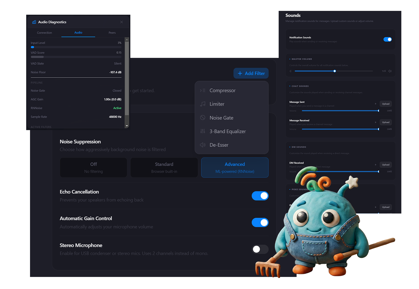Adjust the Master Volume slider
The height and width of the screenshot is (289, 419).
(334, 71)
